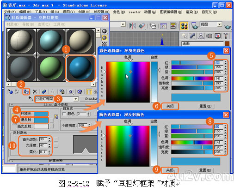Switch to the Utilities hammer panel
Screen dimensions: 234x192
tap(226, 36)
